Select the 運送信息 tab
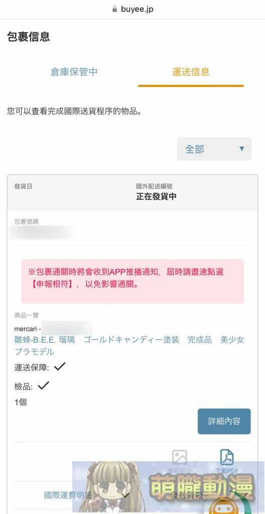 pos(191,72)
